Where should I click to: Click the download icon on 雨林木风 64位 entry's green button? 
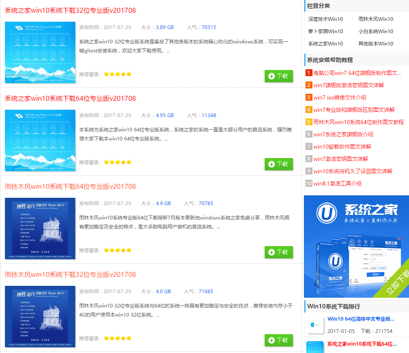tap(271, 252)
